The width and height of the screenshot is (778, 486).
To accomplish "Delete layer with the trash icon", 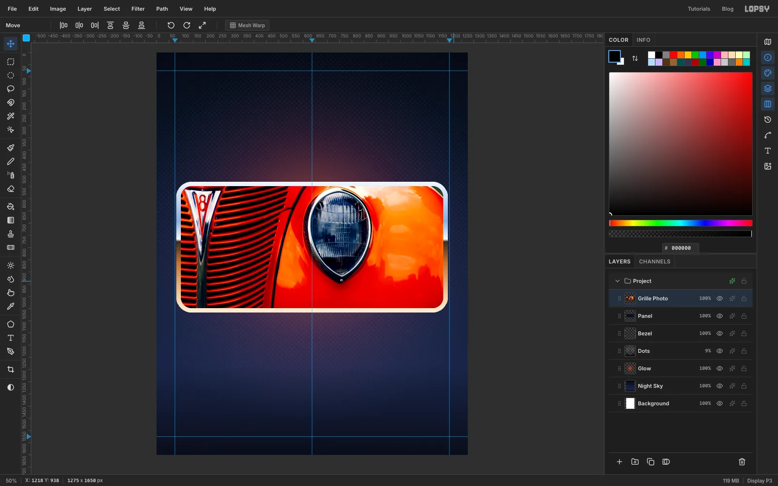I will pos(742,462).
